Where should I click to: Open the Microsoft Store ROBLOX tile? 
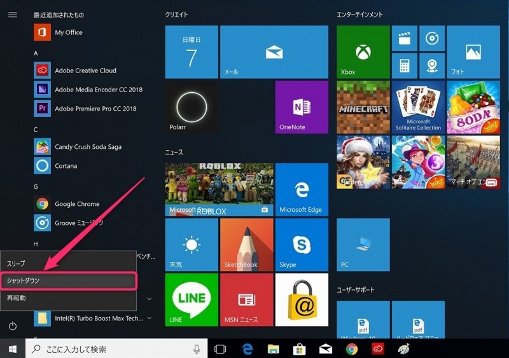tap(219, 189)
